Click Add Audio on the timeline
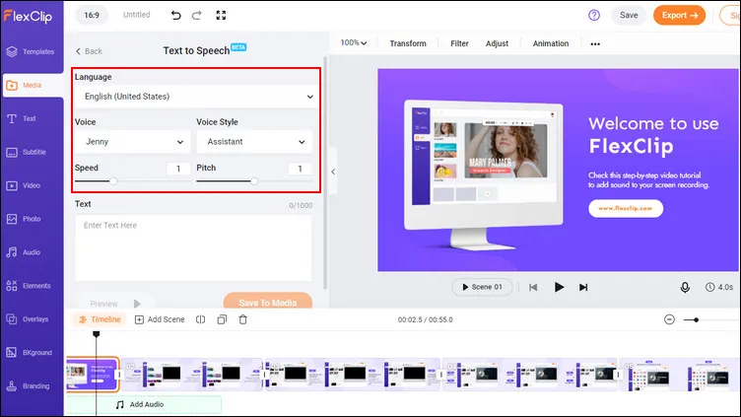This screenshot has width=741, height=417. 144,405
